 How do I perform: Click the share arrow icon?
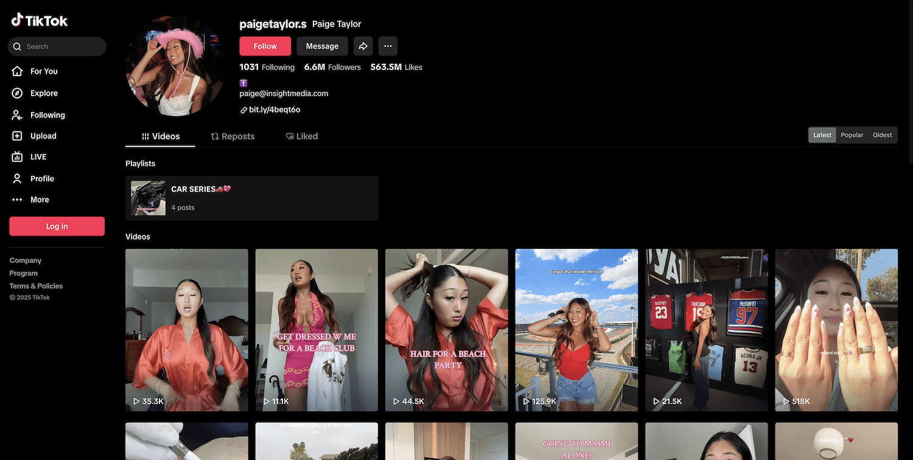point(363,46)
